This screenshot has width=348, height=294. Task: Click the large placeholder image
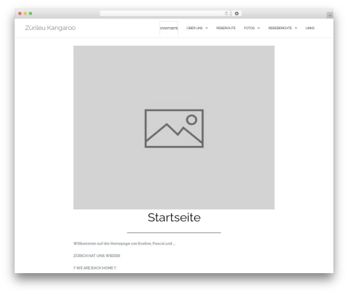pyautogui.click(x=174, y=127)
